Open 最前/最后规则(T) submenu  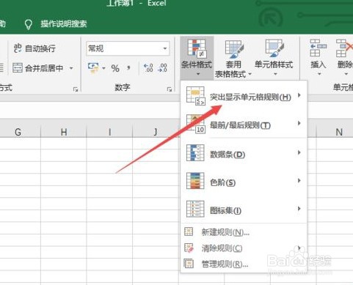[x=244, y=125]
